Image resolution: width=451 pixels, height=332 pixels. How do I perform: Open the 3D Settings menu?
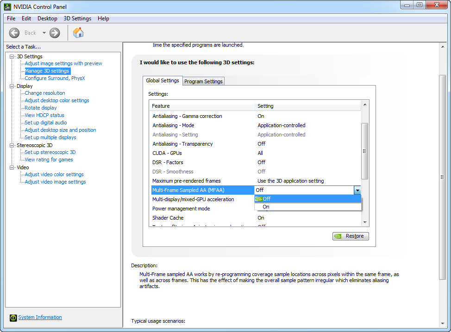[77, 18]
